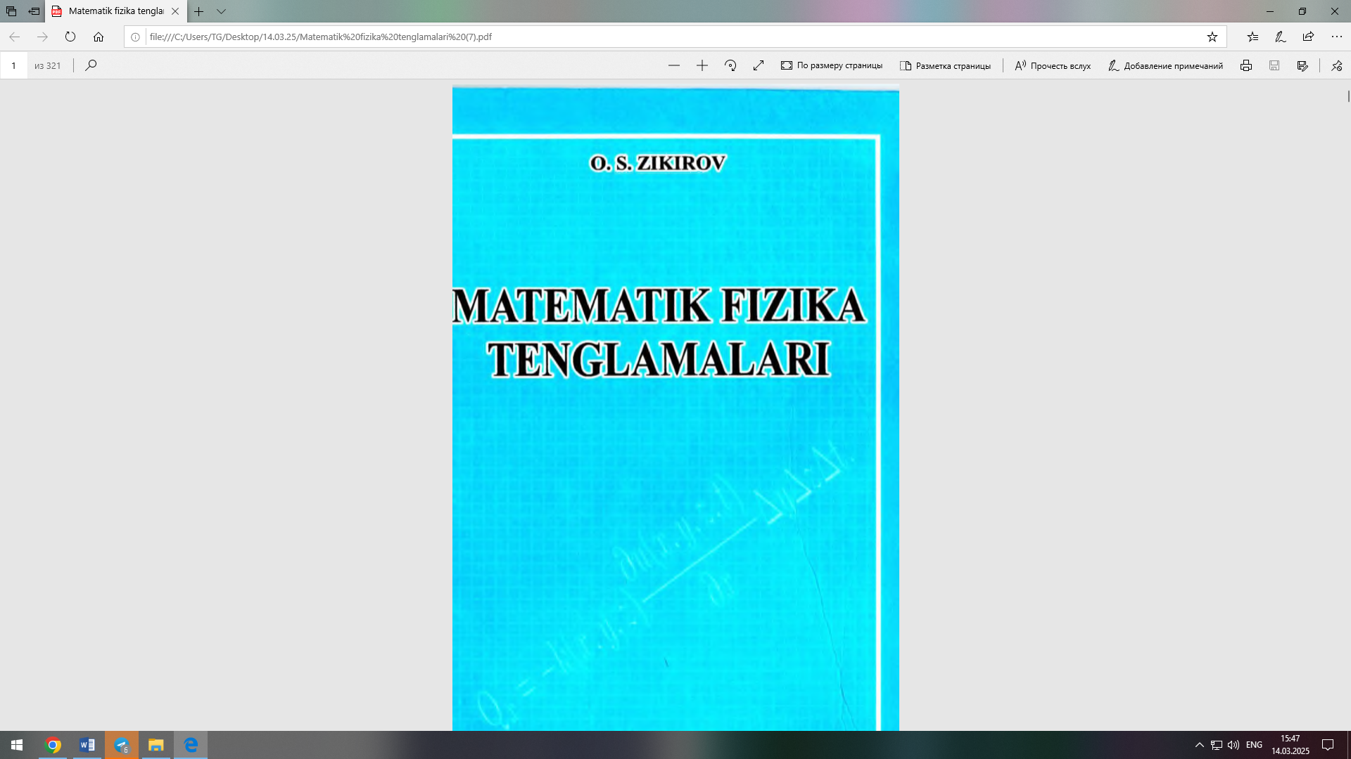Open Google Chrome from taskbar
This screenshot has width=1351, height=759.
point(53,745)
